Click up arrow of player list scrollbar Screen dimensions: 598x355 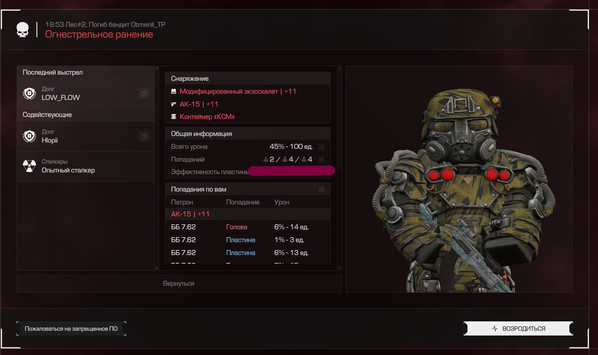[x=157, y=68]
